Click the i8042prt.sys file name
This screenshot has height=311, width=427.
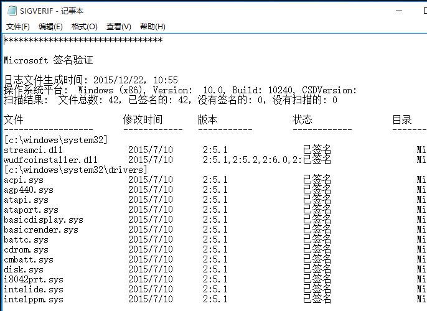point(33,279)
